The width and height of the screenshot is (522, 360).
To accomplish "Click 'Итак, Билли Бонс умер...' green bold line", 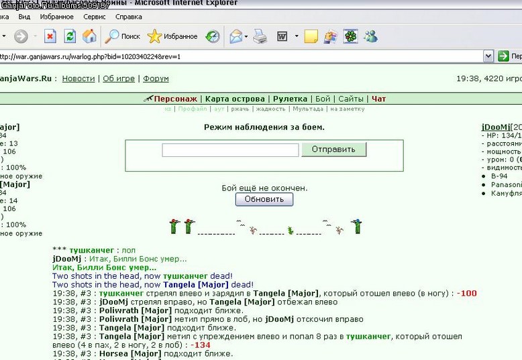I will point(104,267).
